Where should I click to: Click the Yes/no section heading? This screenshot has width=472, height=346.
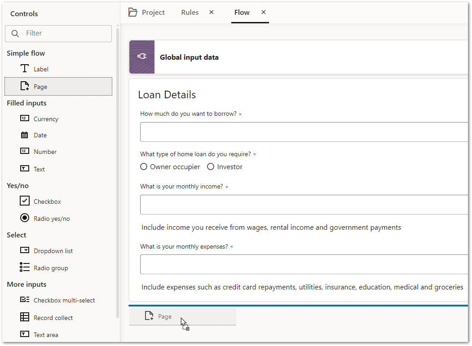click(18, 186)
